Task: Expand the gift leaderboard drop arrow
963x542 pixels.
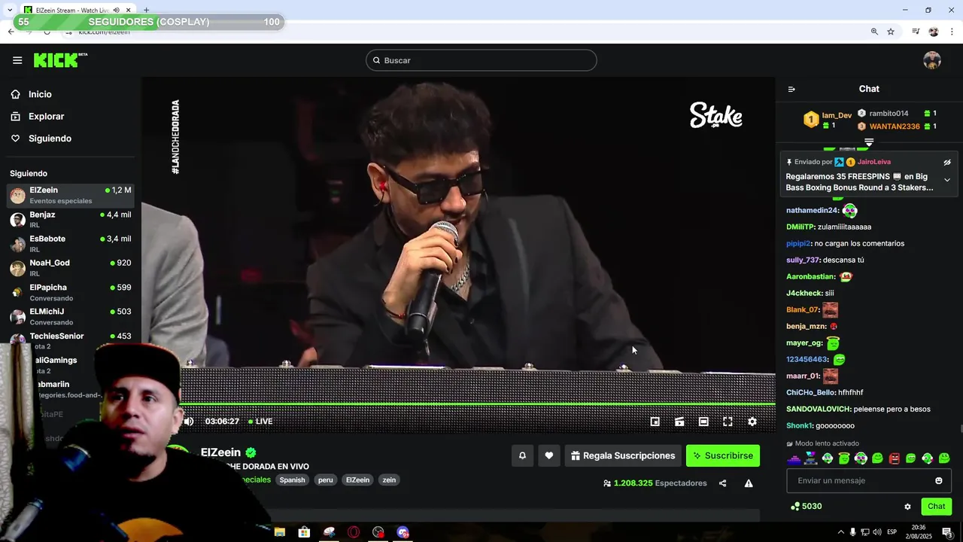Action: (869, 142)
